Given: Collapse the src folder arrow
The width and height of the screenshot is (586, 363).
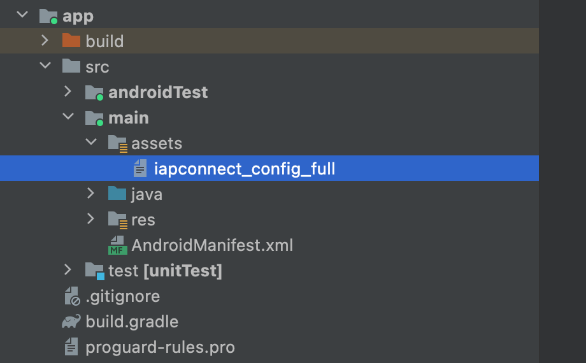Looking at the screenshot, I should click(45, 66).
